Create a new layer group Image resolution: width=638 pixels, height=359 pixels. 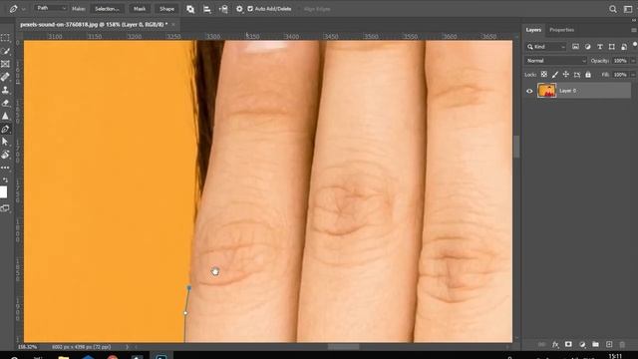point(595,344)
